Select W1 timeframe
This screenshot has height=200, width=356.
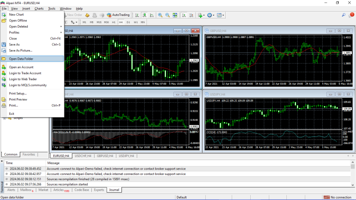click(x=135, y=22)
